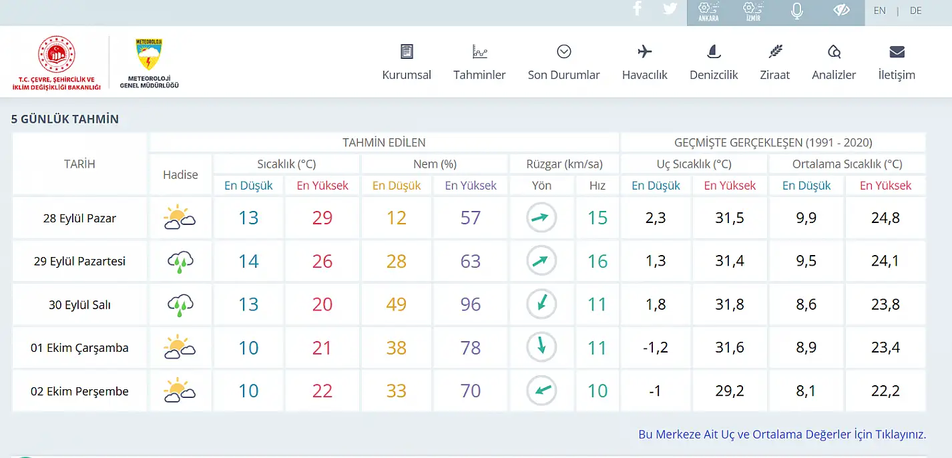Switch language to EN
The width and height of the screenshot is (952, 458).
pyautogui.click(x=879, y=11)
